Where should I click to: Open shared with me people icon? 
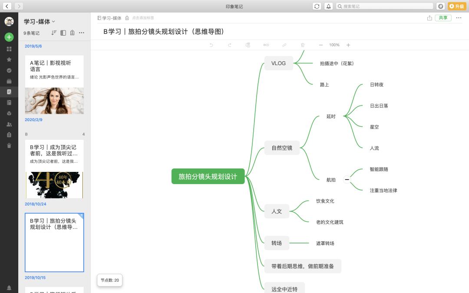coord(9,124)
